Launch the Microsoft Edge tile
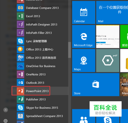This screenshot has height=123, width=128. pyautogui.click(x=84, y=37)
